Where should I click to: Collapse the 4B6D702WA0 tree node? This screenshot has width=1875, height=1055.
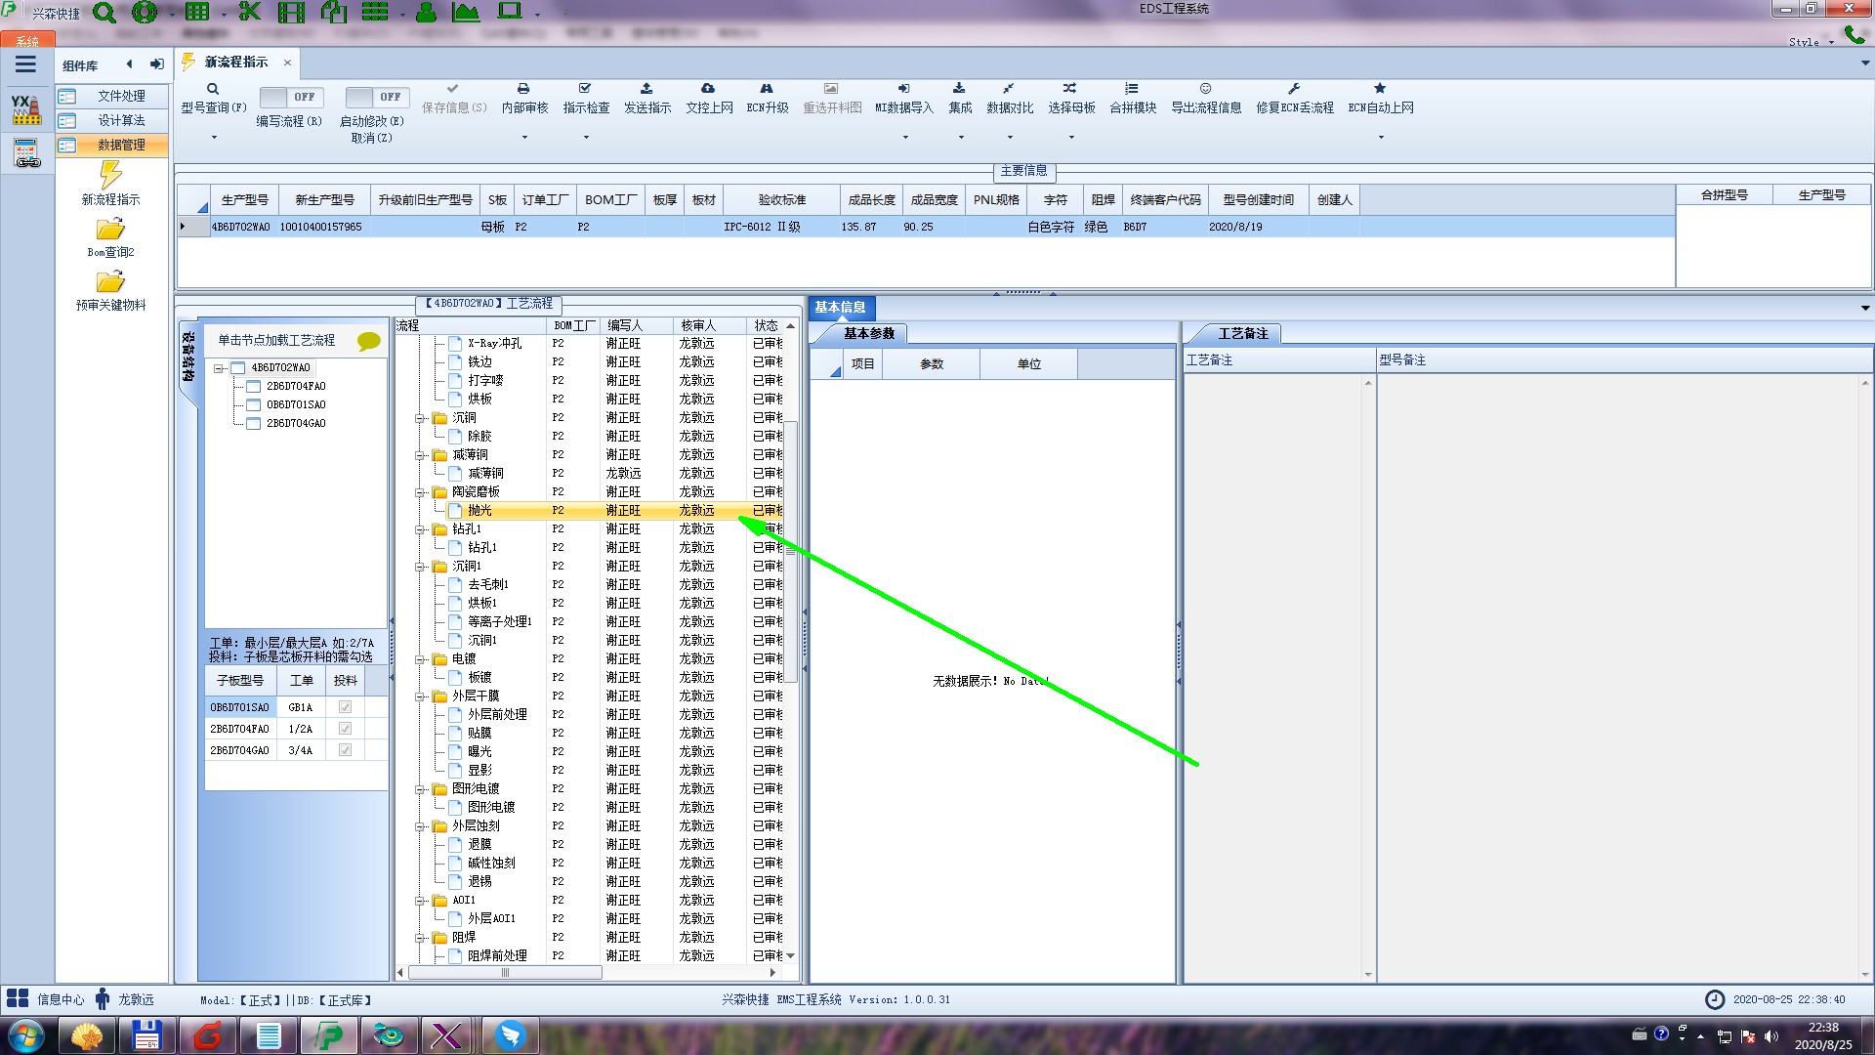click(x=220, y=368)
